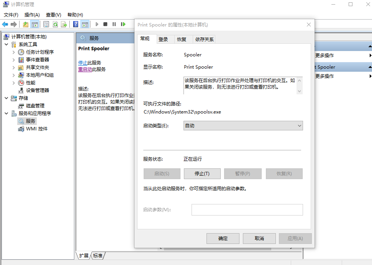Click the Refresh toolbar icon
This screenshot has height=265, width=372.
pos(55,24)
